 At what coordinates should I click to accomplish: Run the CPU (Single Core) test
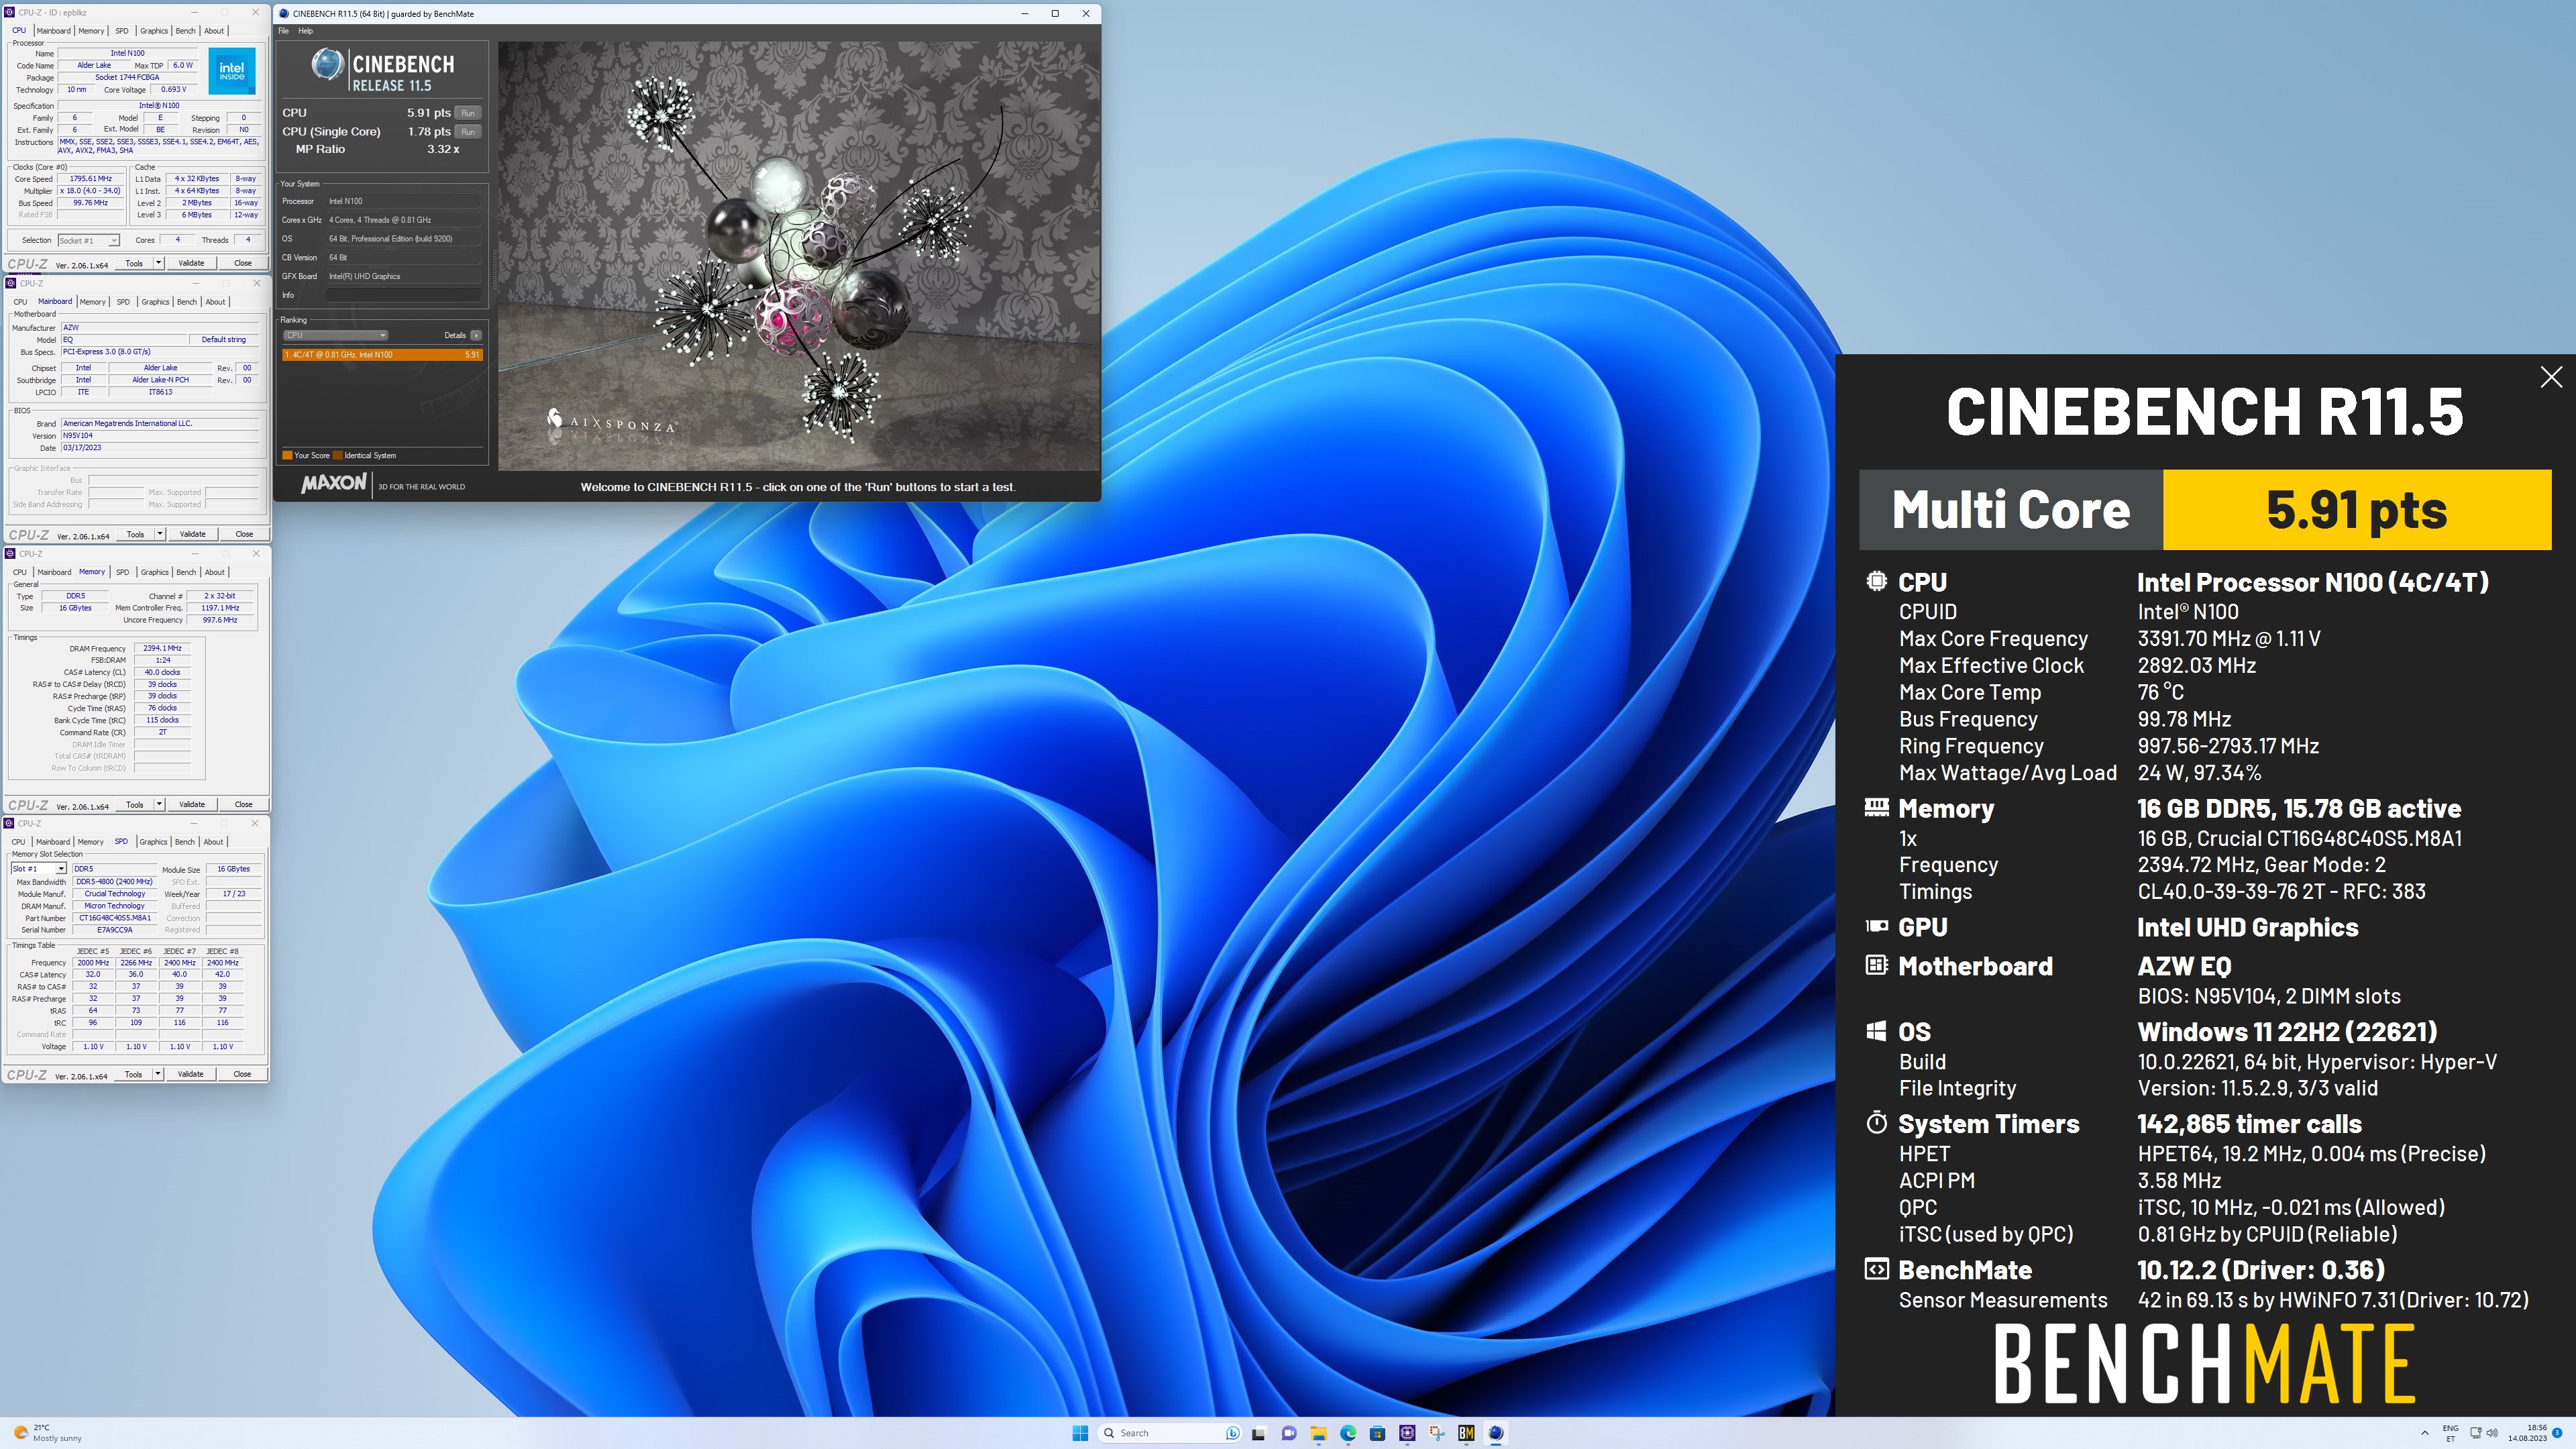click(x=467, y=132)
